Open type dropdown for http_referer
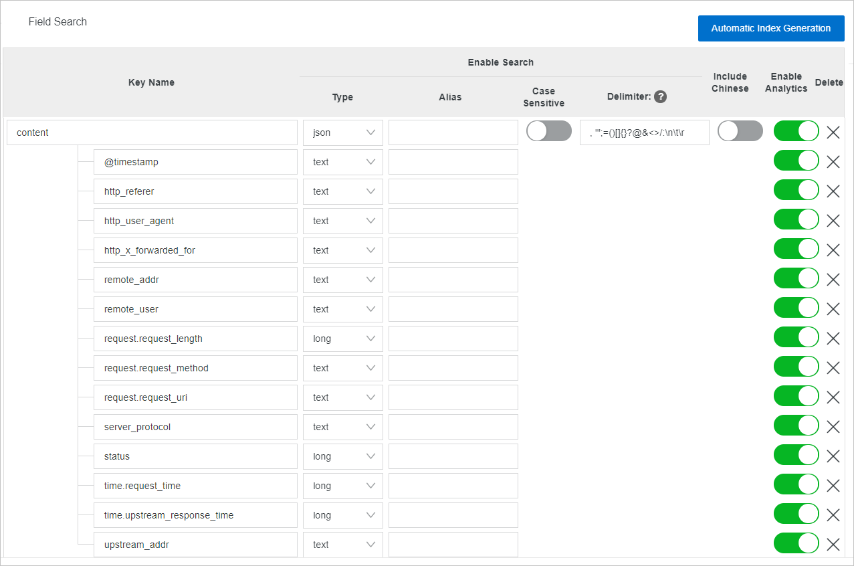 click(x=343, y=191)
